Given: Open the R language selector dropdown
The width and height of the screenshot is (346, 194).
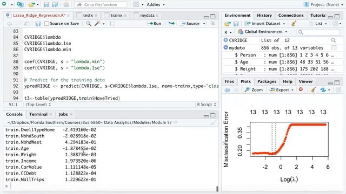Looking at the screenshot, I should click(228, 32).
